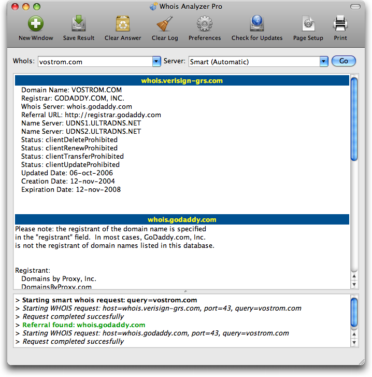Click the results pane scroll down arrow
372x377 pixels.
(x=354, y=284)
